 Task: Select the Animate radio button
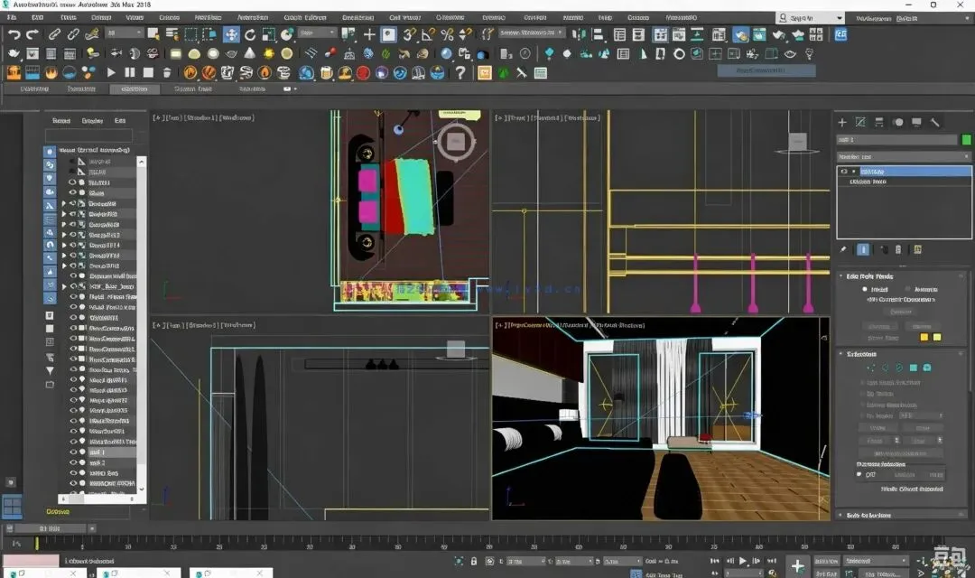point(908,289)
